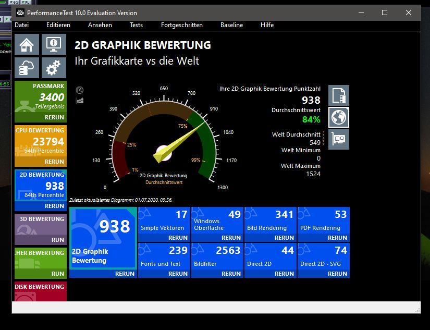Rerun the large 2D Graphik Bewertung tile

tap(125, 274)
